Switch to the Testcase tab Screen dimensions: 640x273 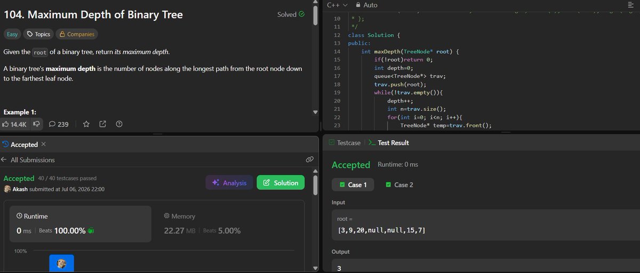click(345, 143)
